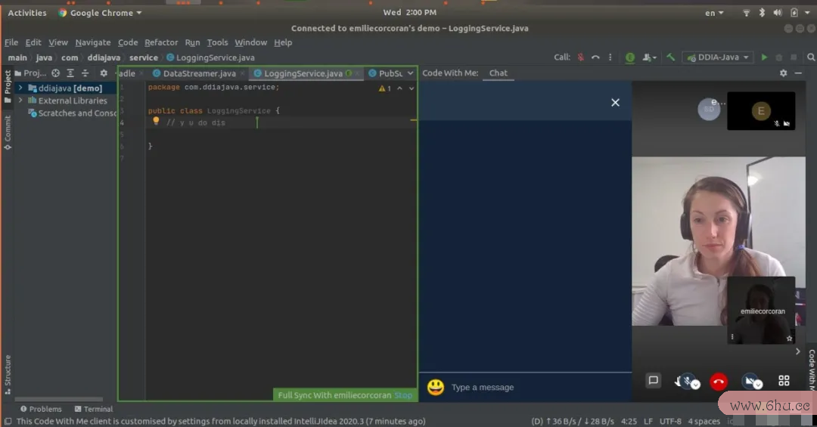
Task: Click Collapse All icon in Project panel
Action: coord(85,73)
